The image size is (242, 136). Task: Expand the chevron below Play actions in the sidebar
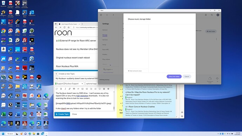click(x=110, y=65)
